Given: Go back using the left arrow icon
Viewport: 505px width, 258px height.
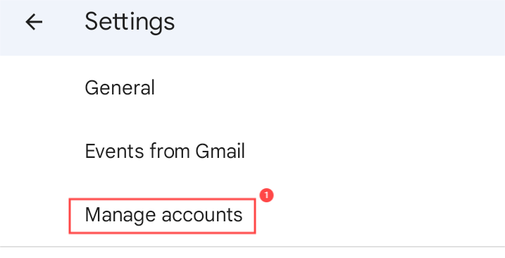Looking at the screenshot, I should click(x=34, y=23).
